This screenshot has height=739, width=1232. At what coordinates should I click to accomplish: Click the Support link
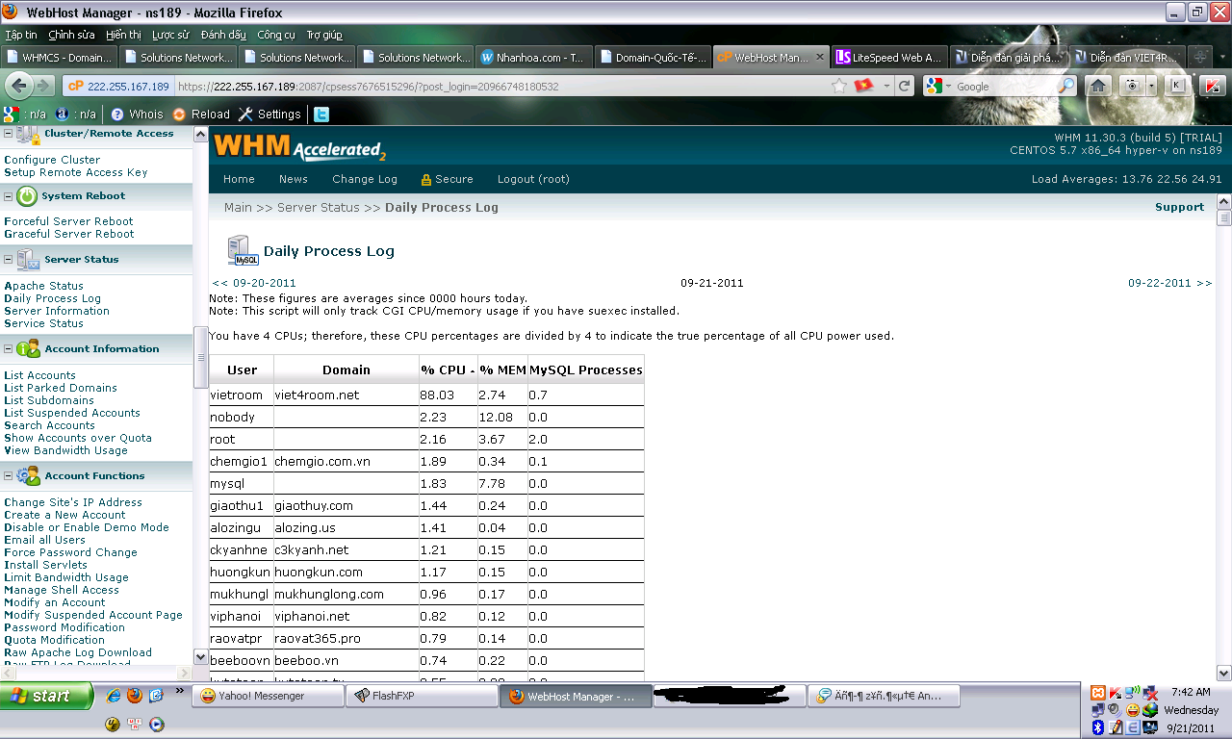coord(1179,207)
